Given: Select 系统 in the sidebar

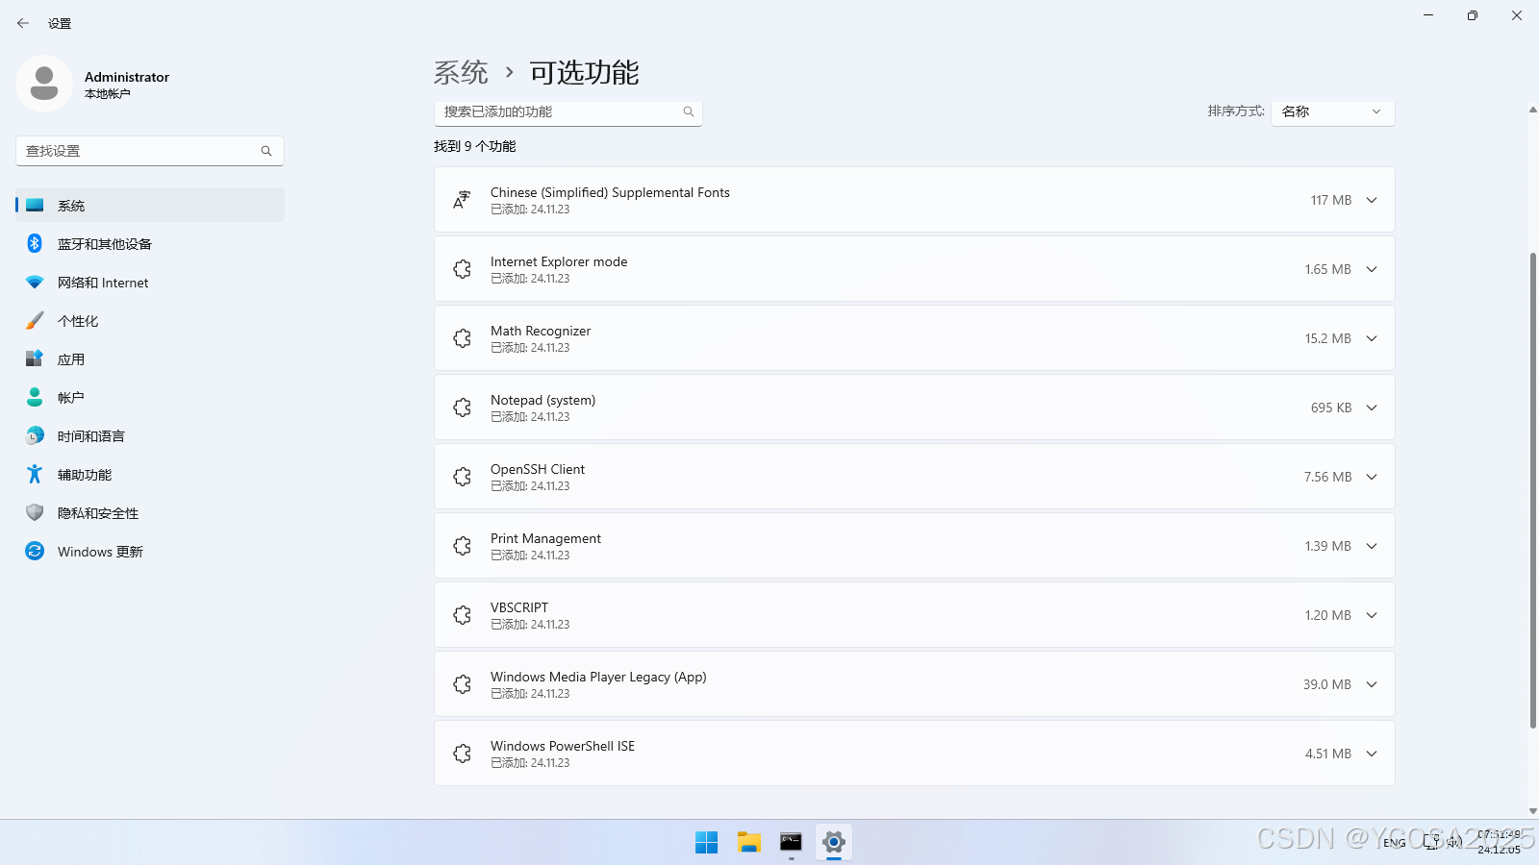Looking at the screenshot, I should pyautogui.click(x=150, y=205).
